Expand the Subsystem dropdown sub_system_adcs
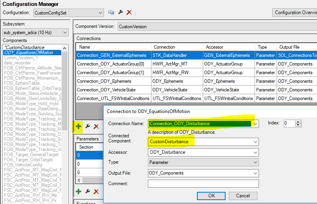Viewport: 317px width, 204px height. coord(65,33)
